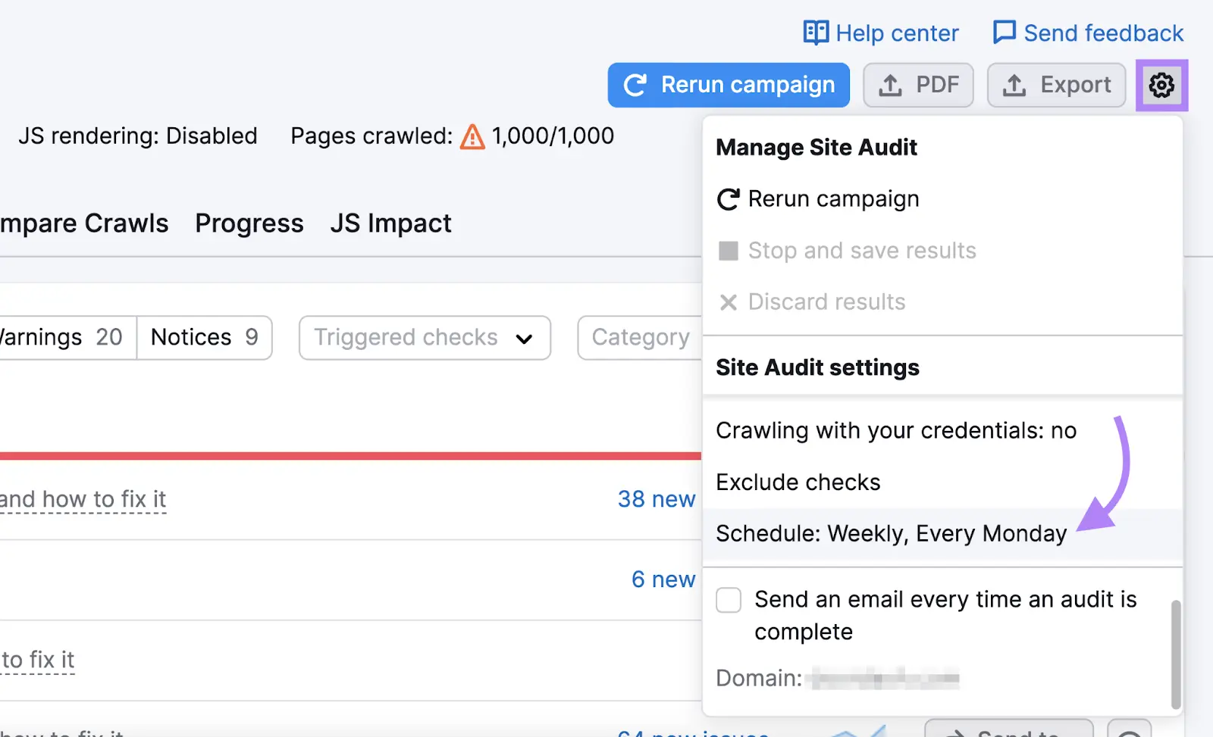The width and height of the screenshot is (1213, 737).
Task: Click the Export upload icon
Action: [1014, 85]
